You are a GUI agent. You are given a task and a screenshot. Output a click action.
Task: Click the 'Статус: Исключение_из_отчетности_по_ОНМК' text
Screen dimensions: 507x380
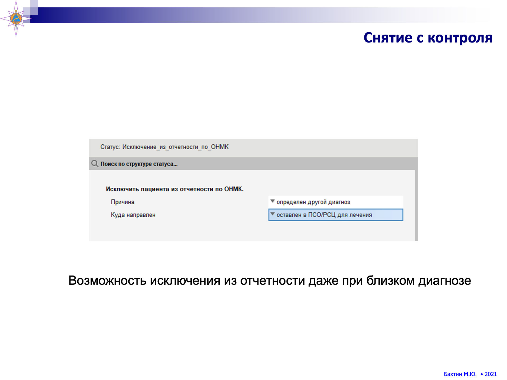point(164,147)
